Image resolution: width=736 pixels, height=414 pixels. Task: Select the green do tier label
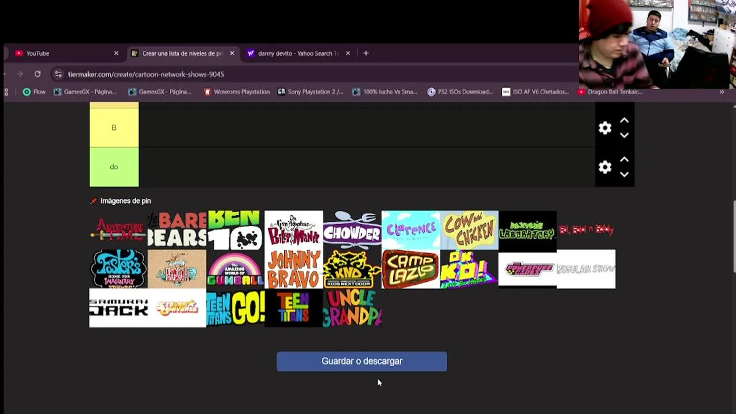click(x=114, y=167)
